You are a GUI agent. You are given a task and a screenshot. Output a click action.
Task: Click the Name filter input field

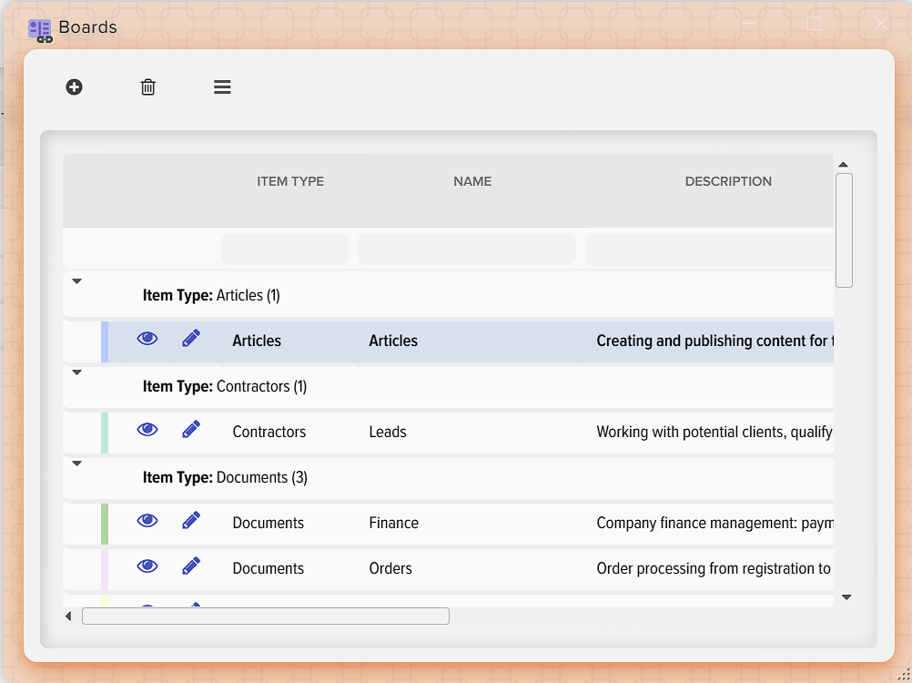(x=467, y=250)
